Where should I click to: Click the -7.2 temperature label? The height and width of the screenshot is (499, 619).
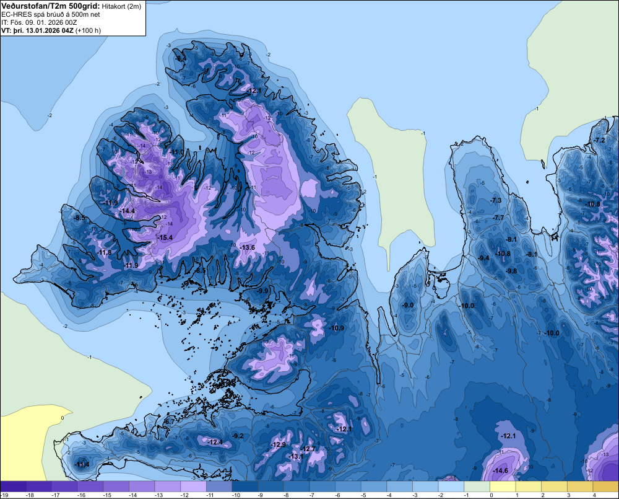coord(599,140)
